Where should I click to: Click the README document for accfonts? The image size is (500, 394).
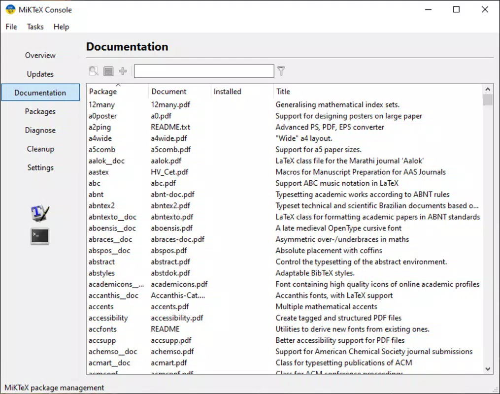click(x=165, y=329)
